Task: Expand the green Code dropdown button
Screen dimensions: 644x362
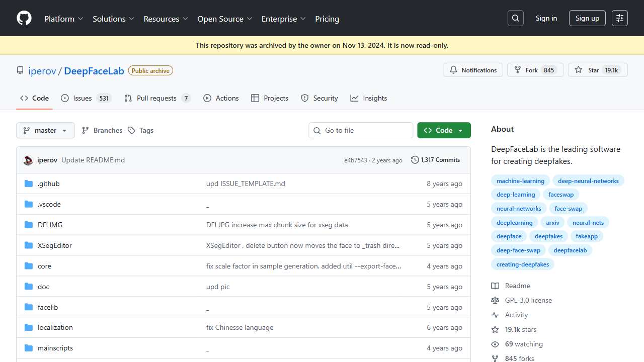Action: coord(444,130)
